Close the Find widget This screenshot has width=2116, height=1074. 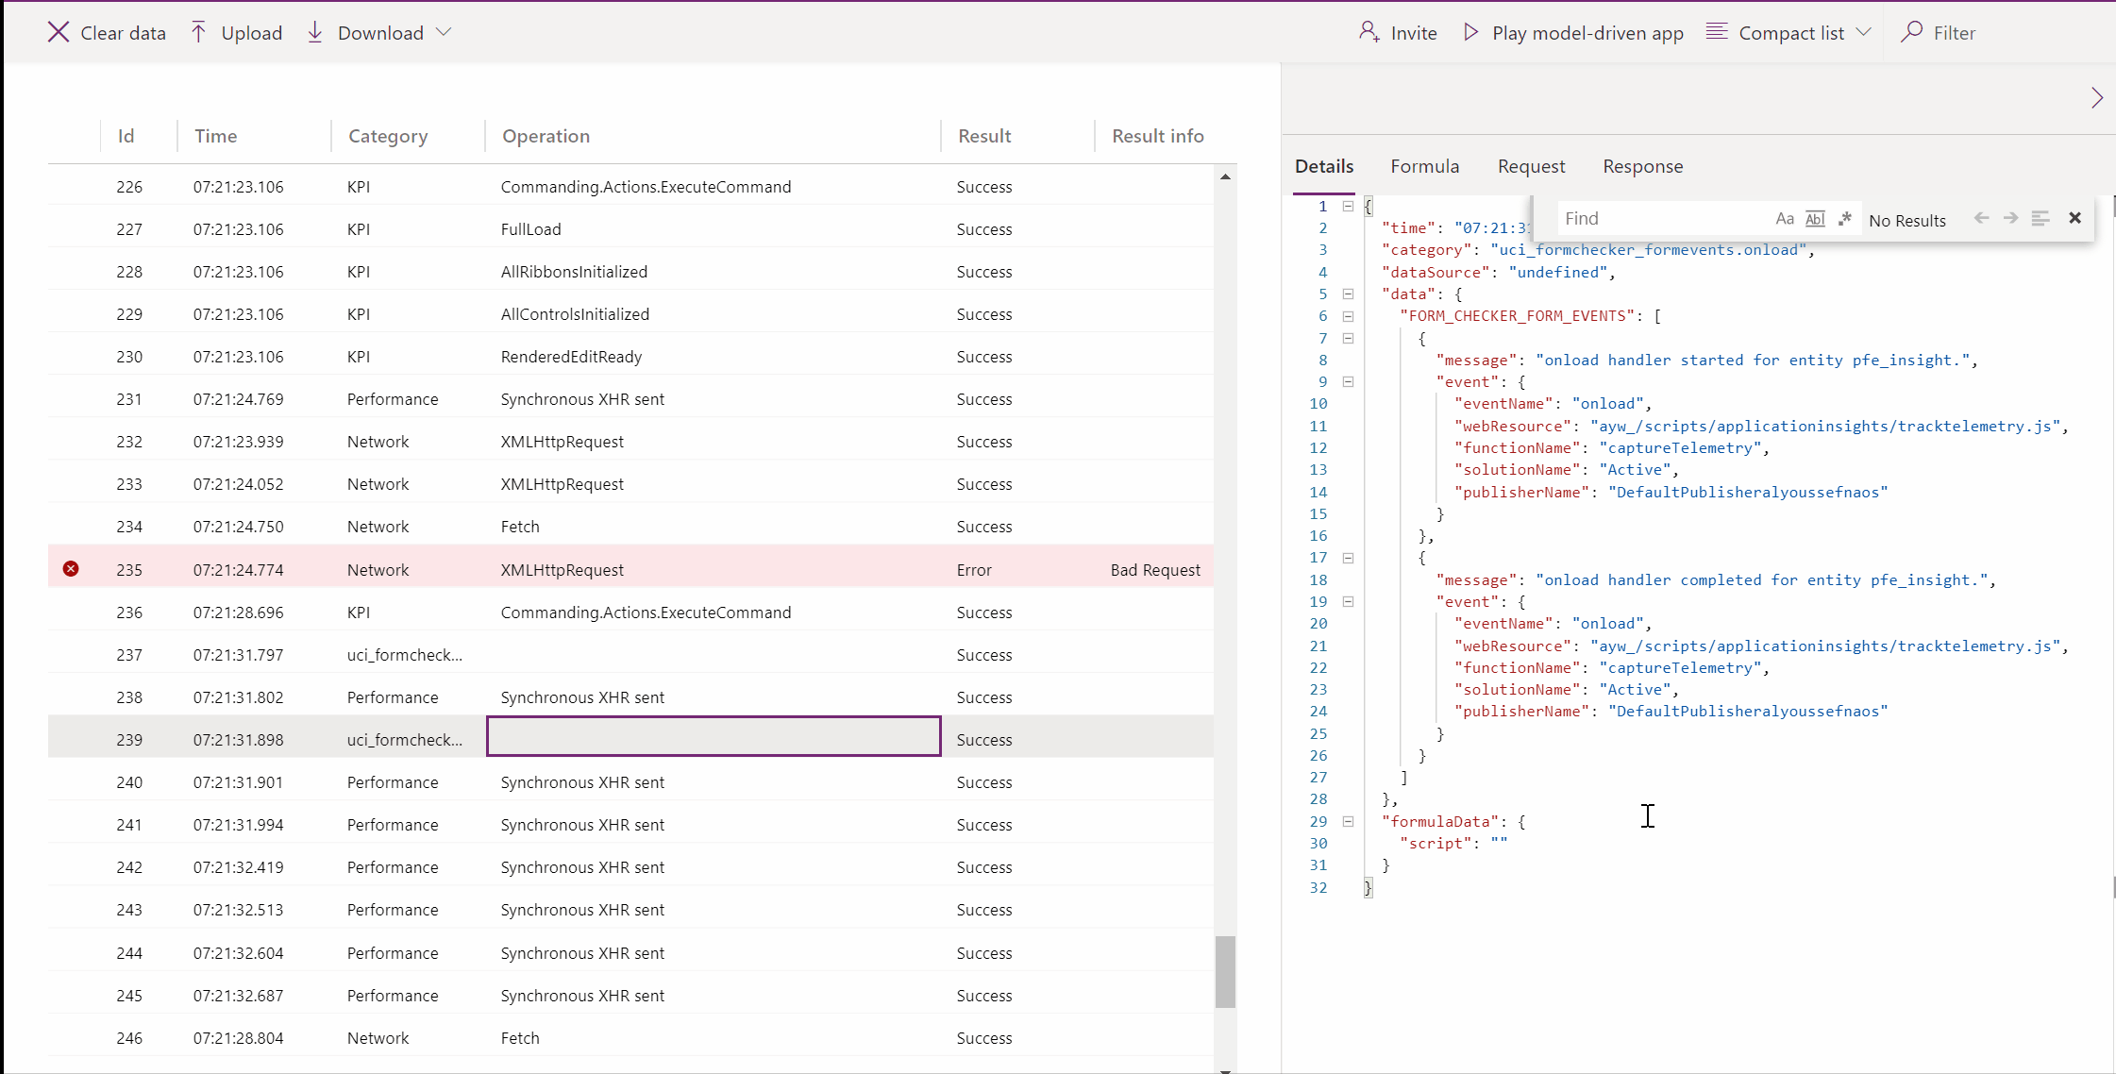point(2074,218)
